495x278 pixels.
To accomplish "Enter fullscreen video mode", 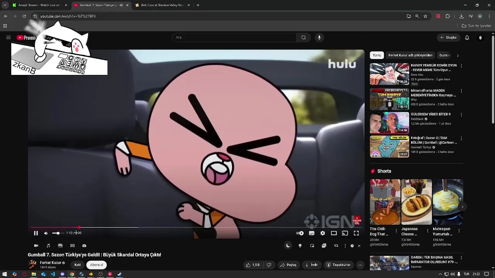I will [x=356, y=233].
